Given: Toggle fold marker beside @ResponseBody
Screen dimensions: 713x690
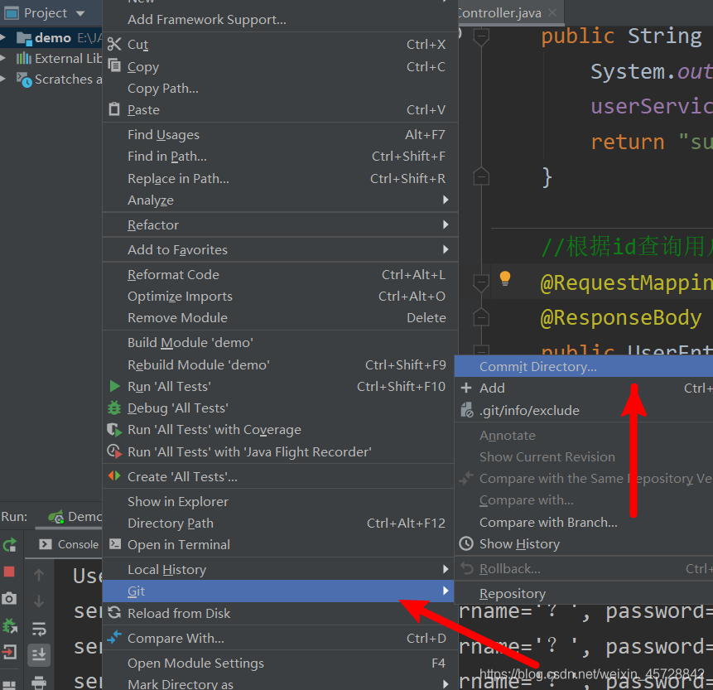Looking at the screenshot, I should (x=481, y=317).
